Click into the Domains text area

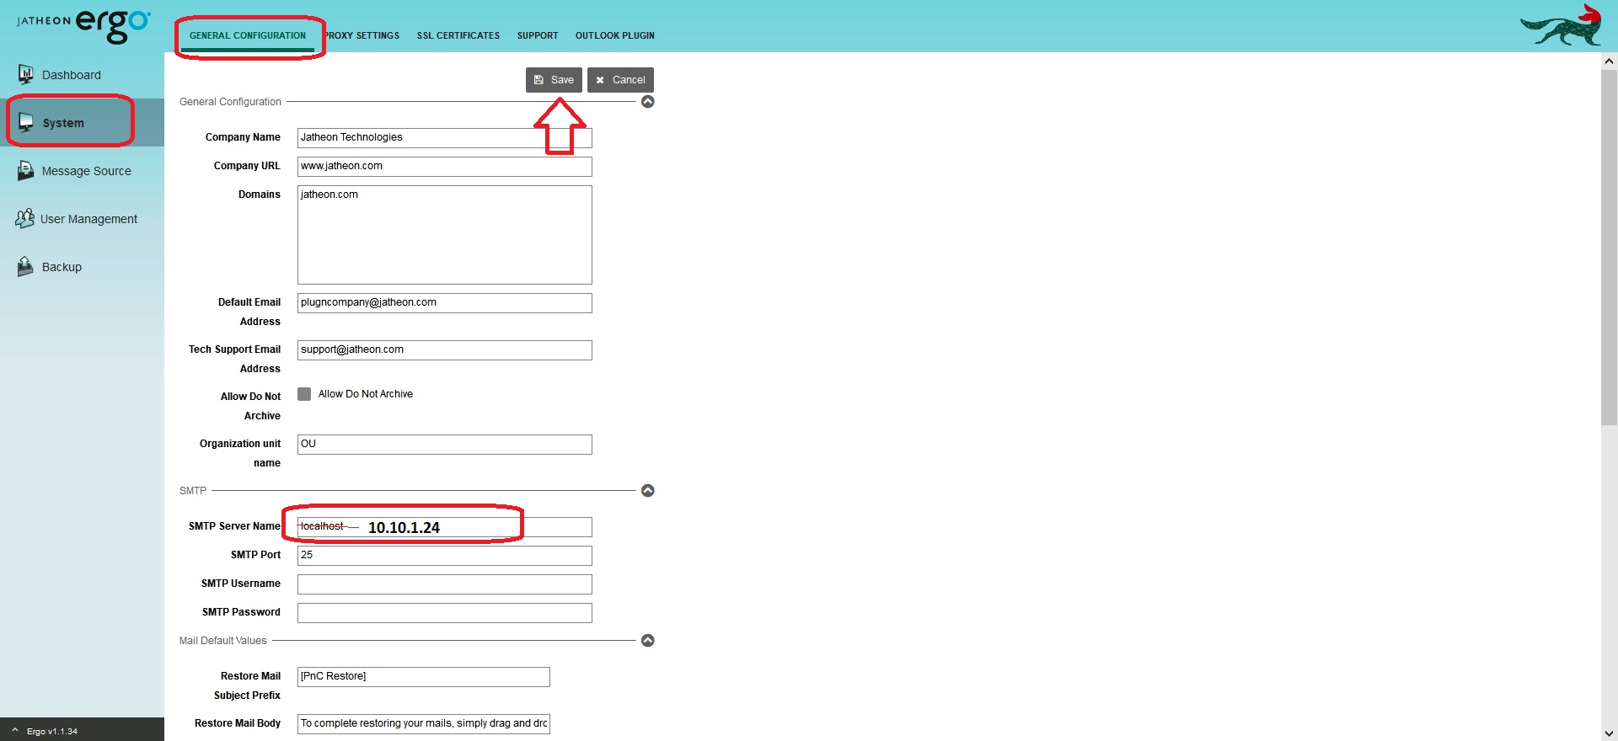pyautogui.click(x=445, y=235)
